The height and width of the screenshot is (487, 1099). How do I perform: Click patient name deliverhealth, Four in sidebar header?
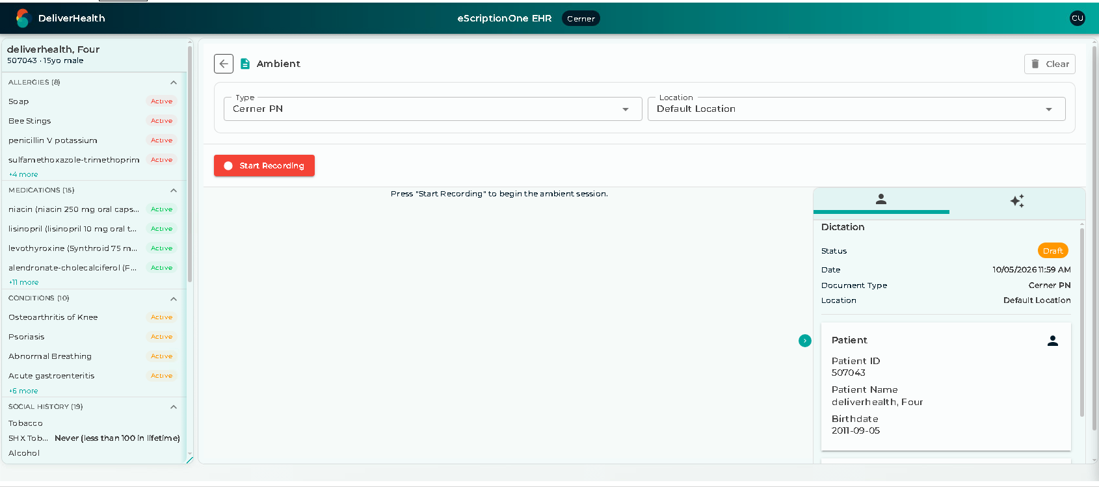coord(53,49)
